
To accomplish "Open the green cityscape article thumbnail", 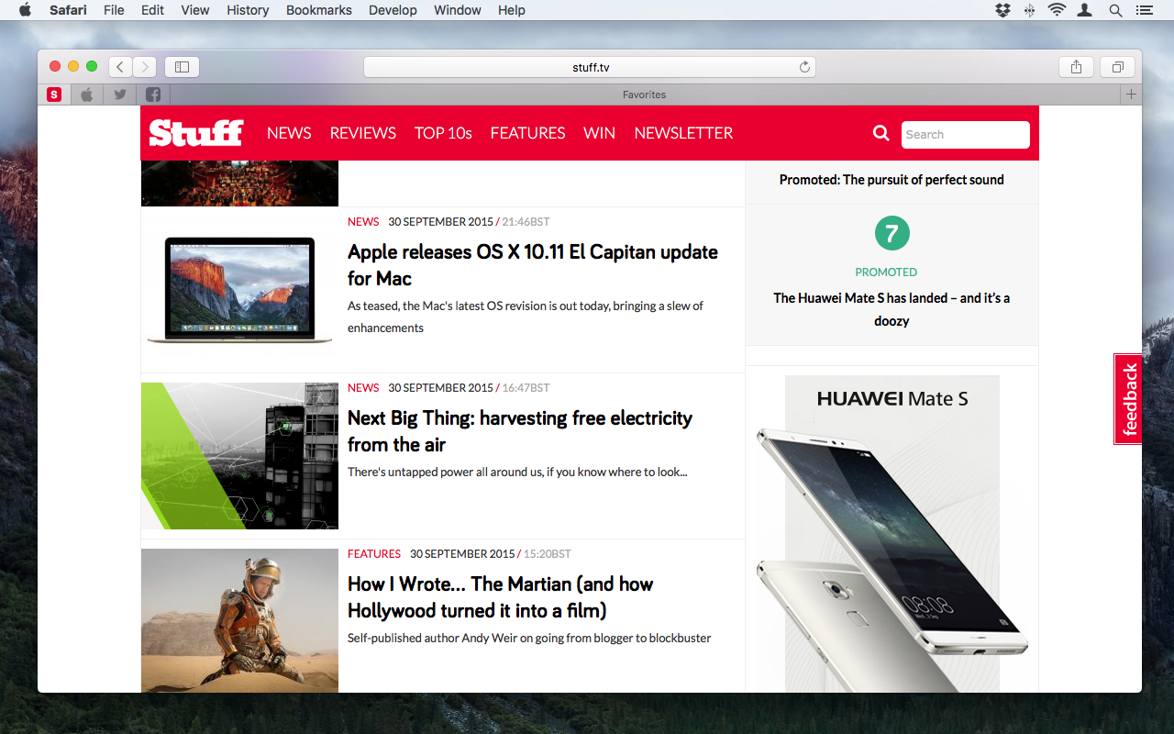I will (239, 456).
